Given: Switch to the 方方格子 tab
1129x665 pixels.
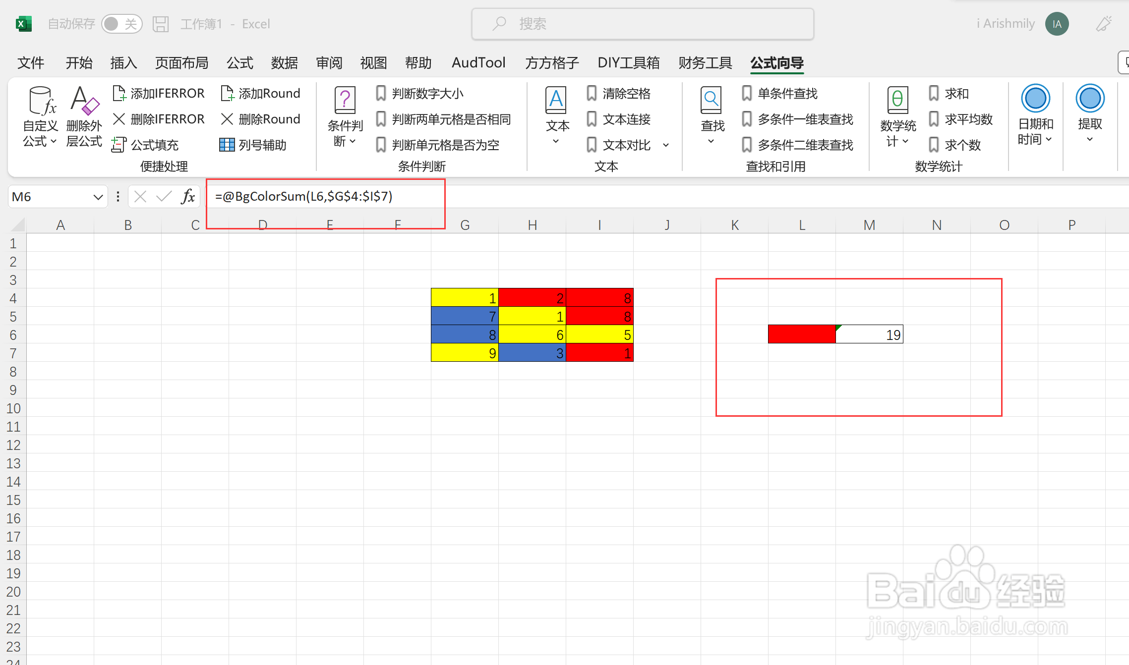Looking at the screenshot, I should tap(551, 63).
